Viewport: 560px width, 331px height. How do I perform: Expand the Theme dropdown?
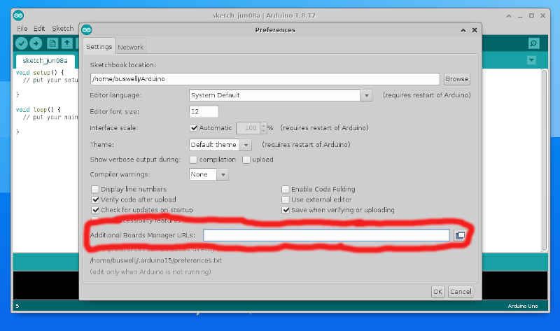[246, 145]
